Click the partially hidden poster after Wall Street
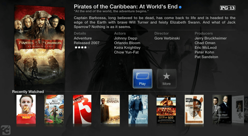 pos(238,109)
